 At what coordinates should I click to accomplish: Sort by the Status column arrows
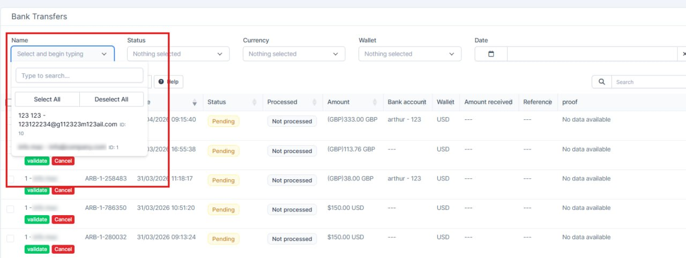[x=253, y=102]
